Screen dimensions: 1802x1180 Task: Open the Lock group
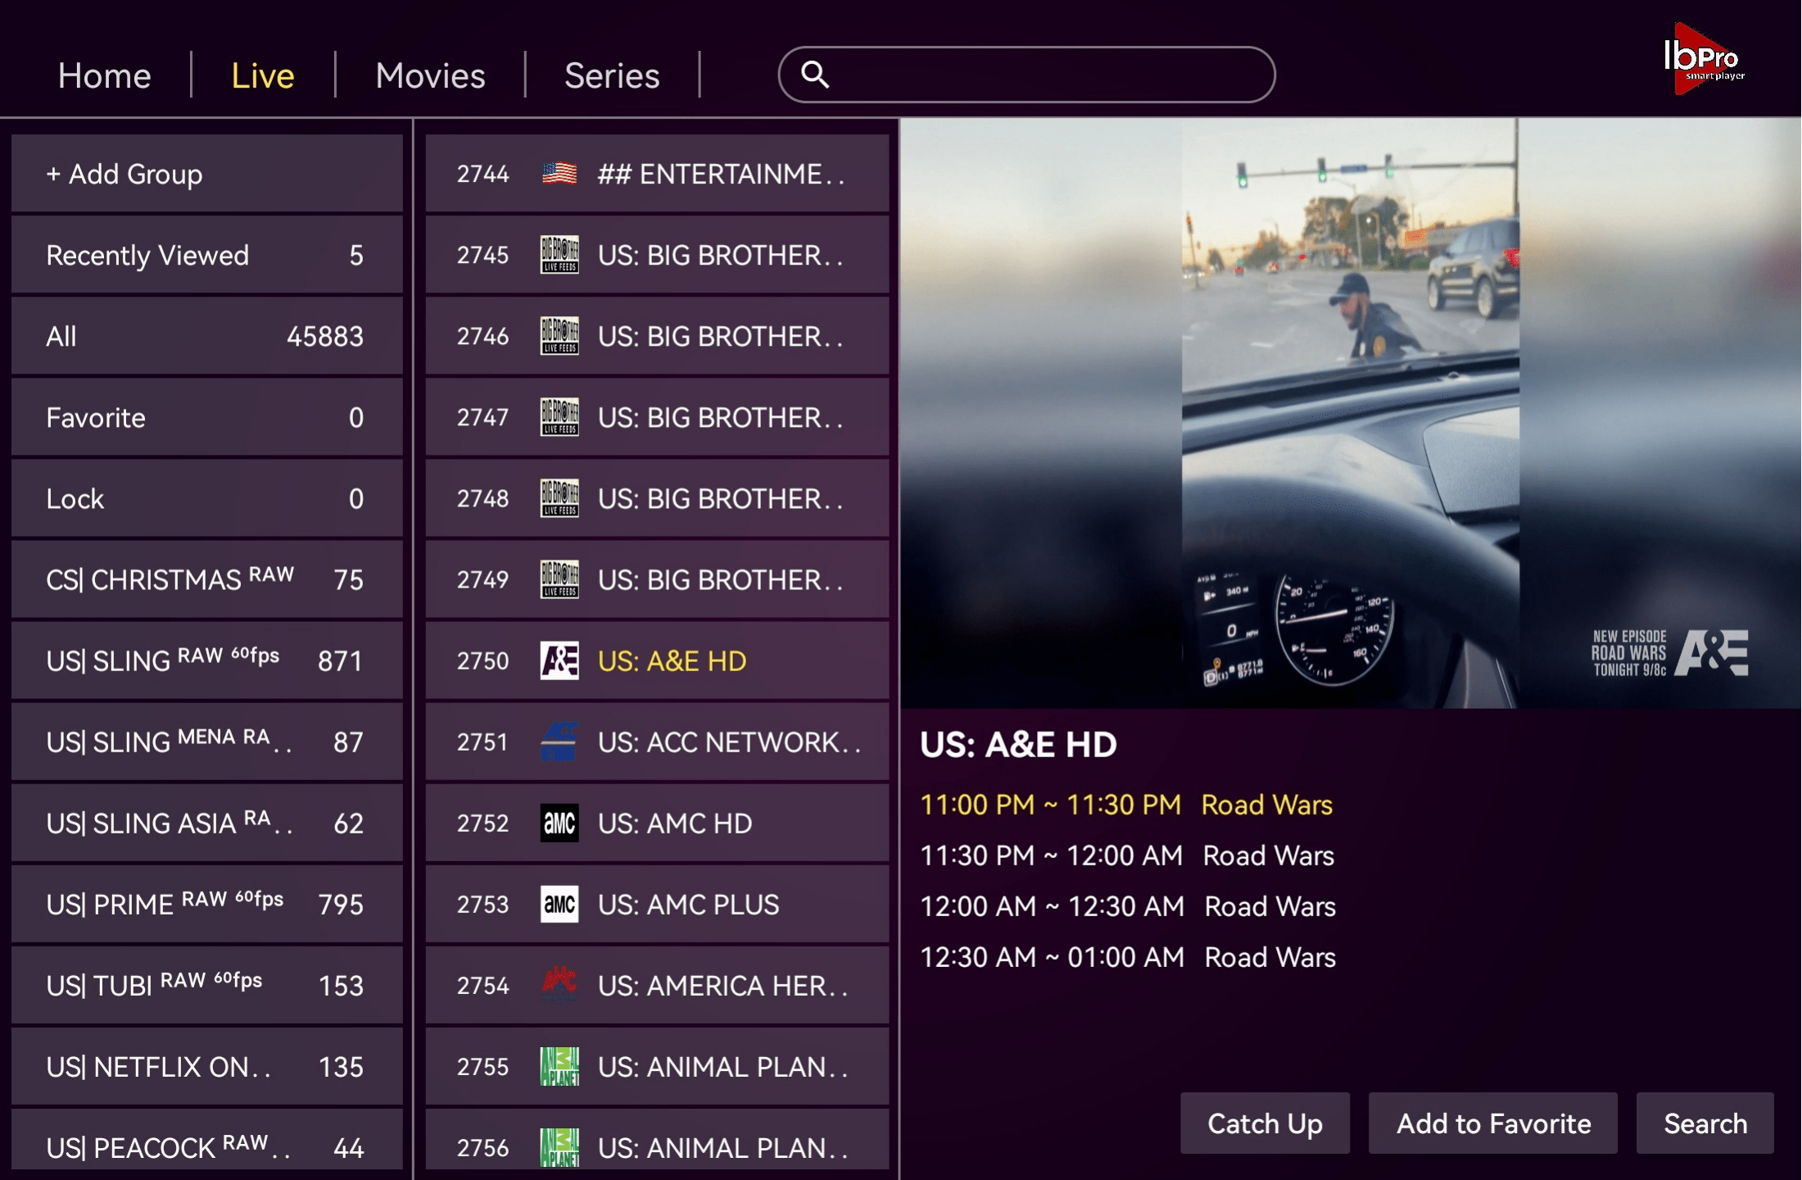pos(207,498)
